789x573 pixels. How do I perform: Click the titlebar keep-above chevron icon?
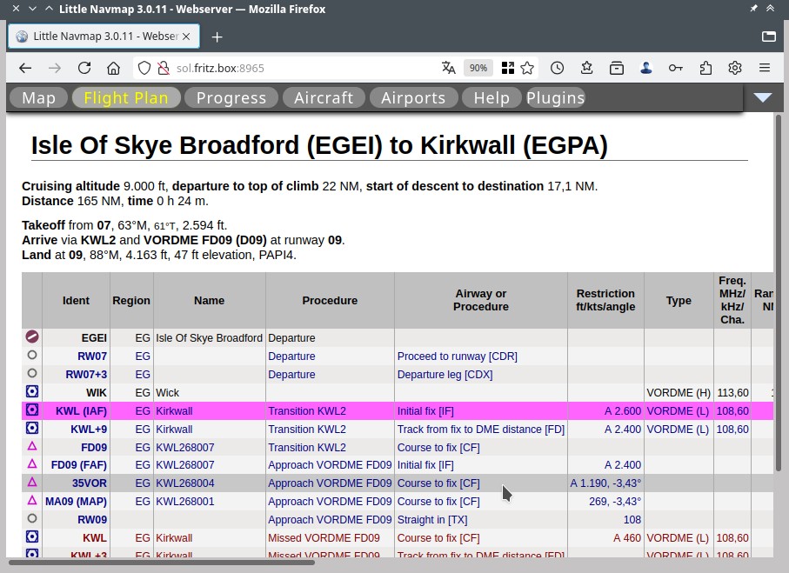pos(771,9)
